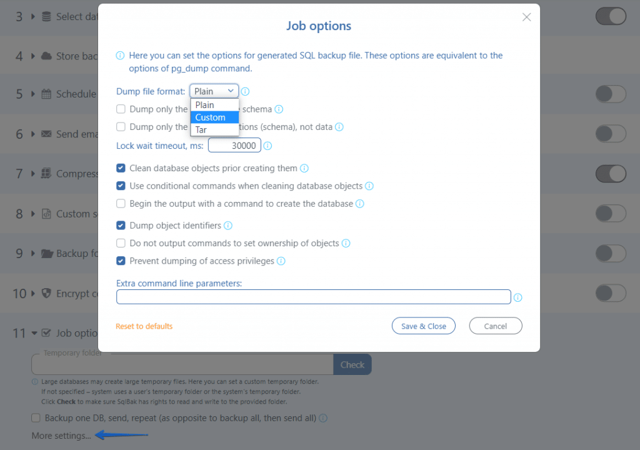Collapse step 11 Job options section
Viewport: 640px width, 450px height.
click(x=34, y=334)
